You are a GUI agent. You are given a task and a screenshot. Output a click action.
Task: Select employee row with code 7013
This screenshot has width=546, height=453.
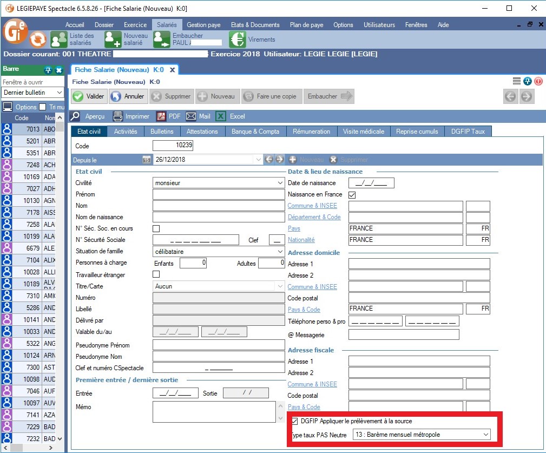tap(32, 129)
